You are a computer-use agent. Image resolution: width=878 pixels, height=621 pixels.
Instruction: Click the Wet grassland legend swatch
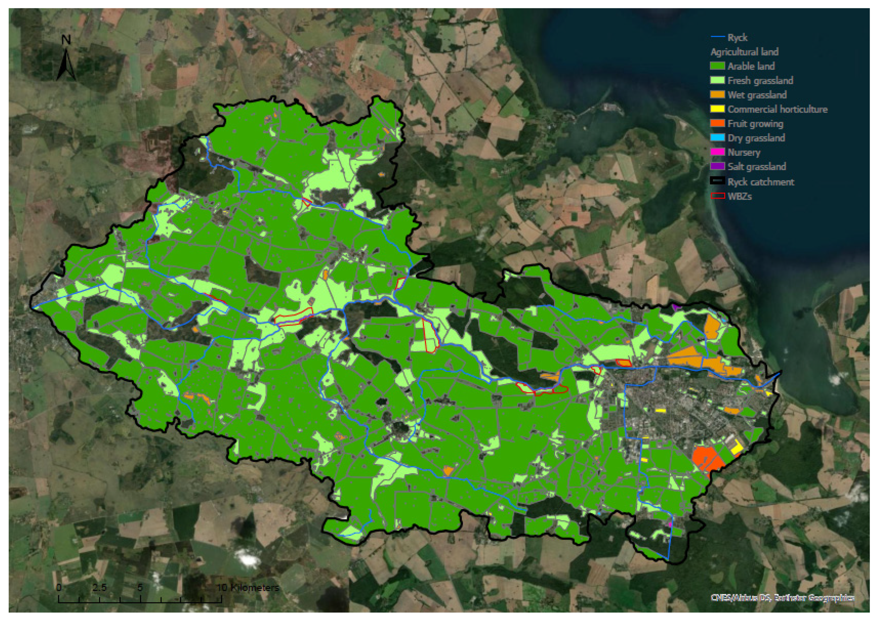[717, 95]
